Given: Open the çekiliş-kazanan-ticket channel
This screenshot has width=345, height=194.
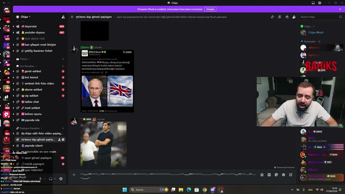Looking at the screenshot, I should [x=40, y=51].
